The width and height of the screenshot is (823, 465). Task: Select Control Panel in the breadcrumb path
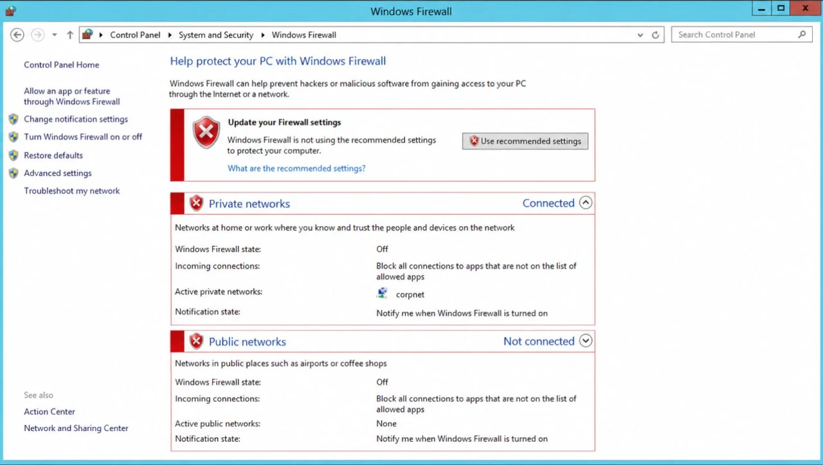click(135, 35)
